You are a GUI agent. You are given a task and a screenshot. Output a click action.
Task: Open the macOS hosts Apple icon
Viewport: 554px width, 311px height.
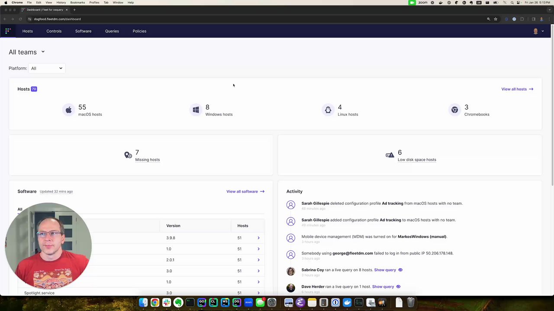[68, 110]
